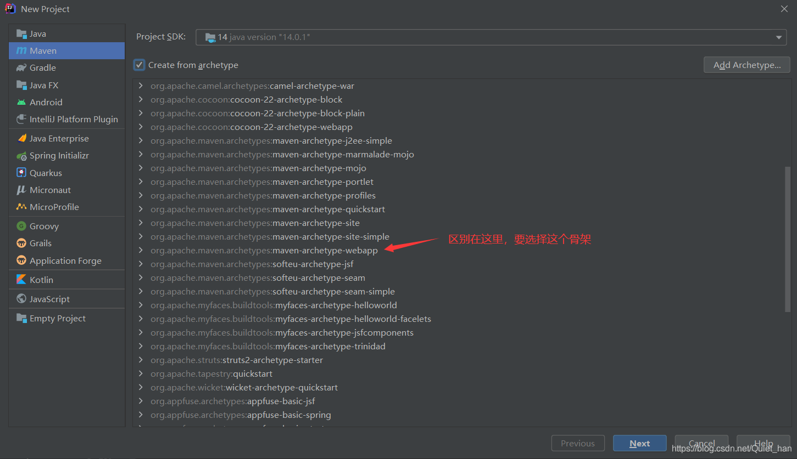Expand the cocoon-22-archetype-block-plain node
Screen dimensions: 797x459
141,113
